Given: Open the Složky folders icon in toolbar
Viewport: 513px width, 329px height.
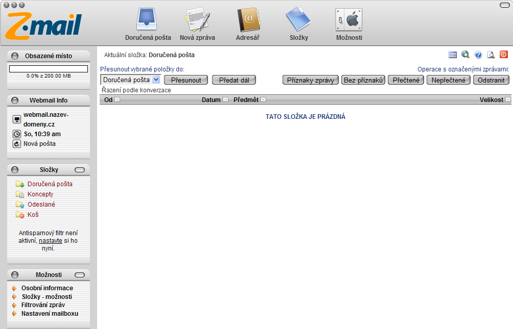Looking at the screenshot, I should [298, 24].
